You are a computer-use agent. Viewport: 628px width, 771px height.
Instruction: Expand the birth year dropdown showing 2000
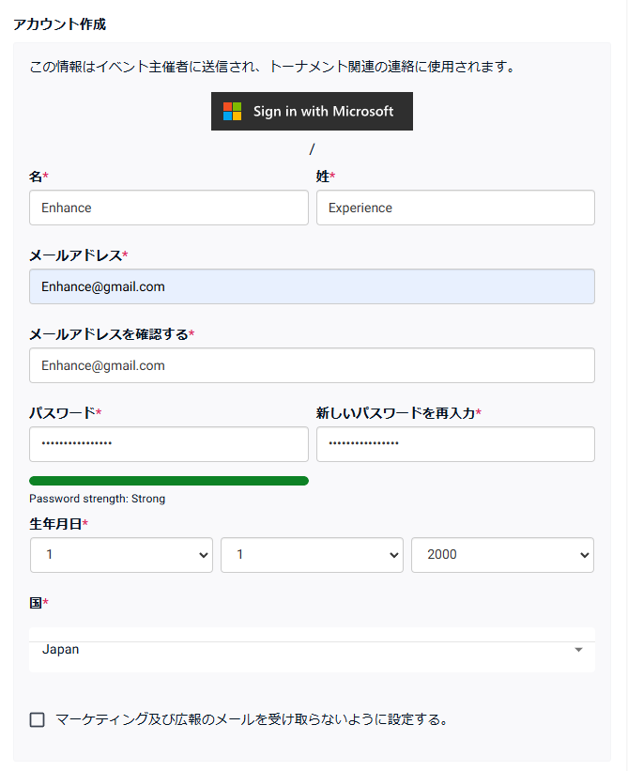[502, 555]
